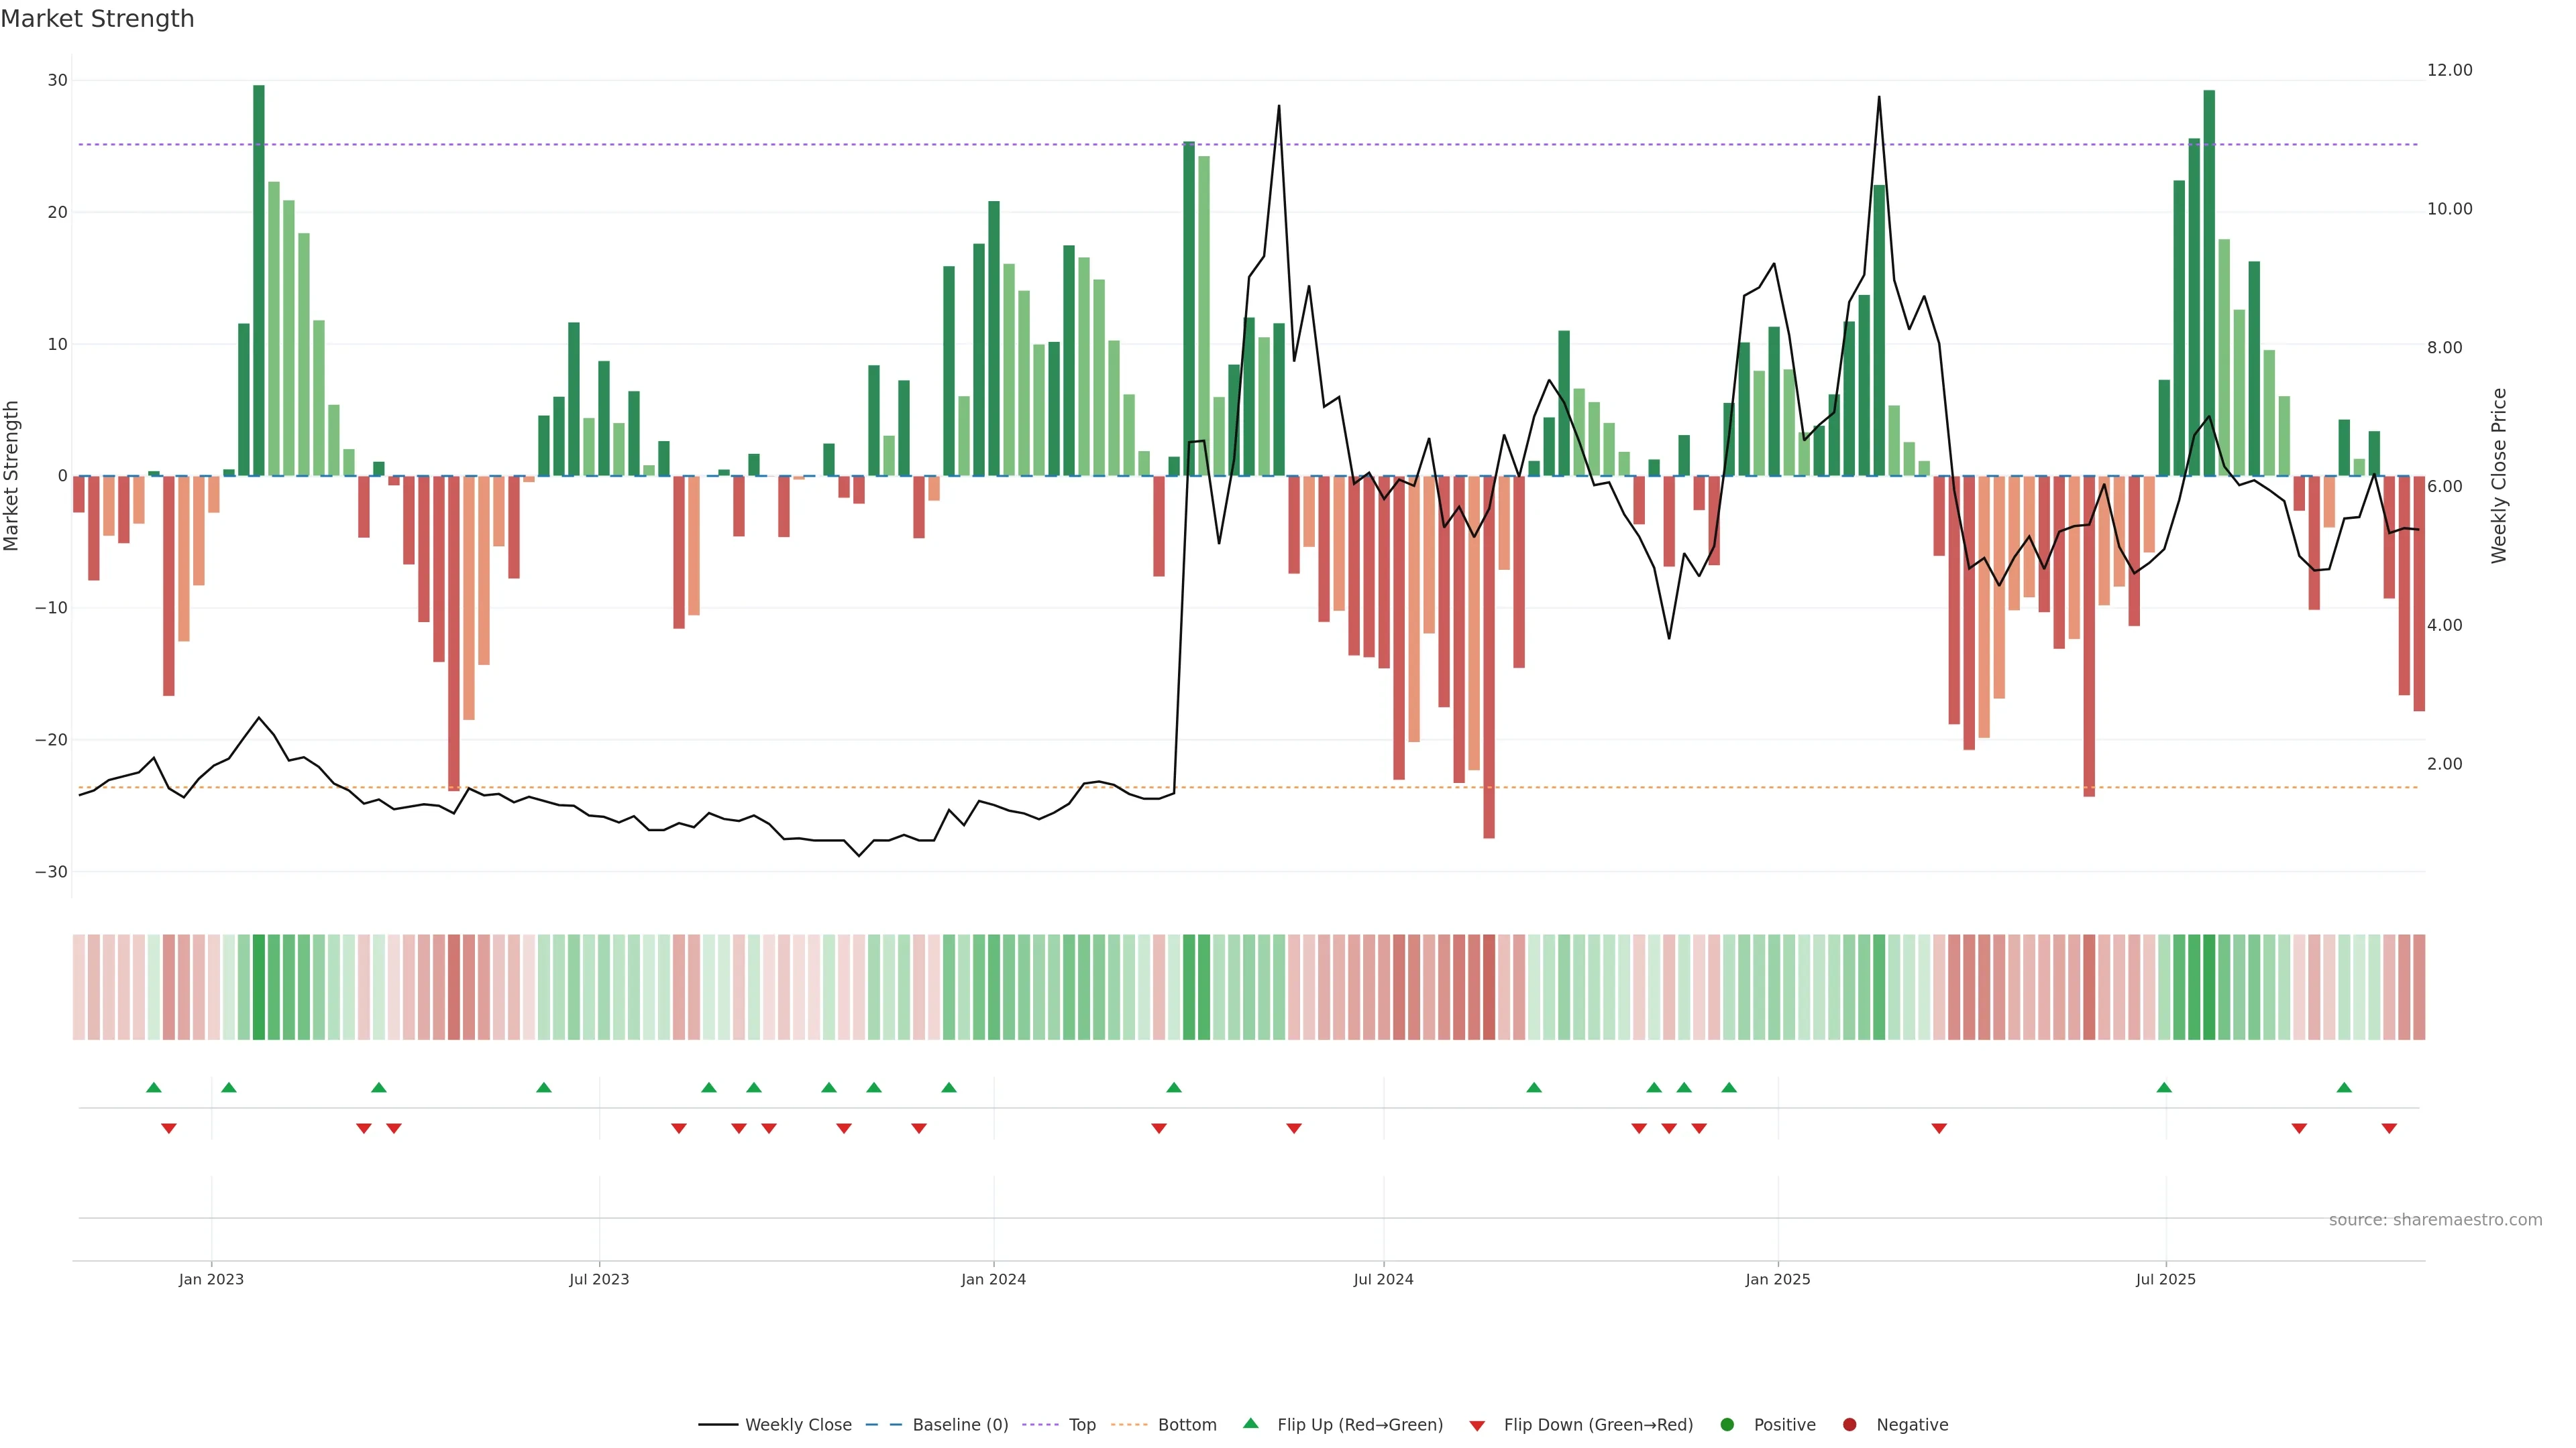Click the leftmost red flip-down marker
Viewport: 2576px width, 1448px height.
168,1128
